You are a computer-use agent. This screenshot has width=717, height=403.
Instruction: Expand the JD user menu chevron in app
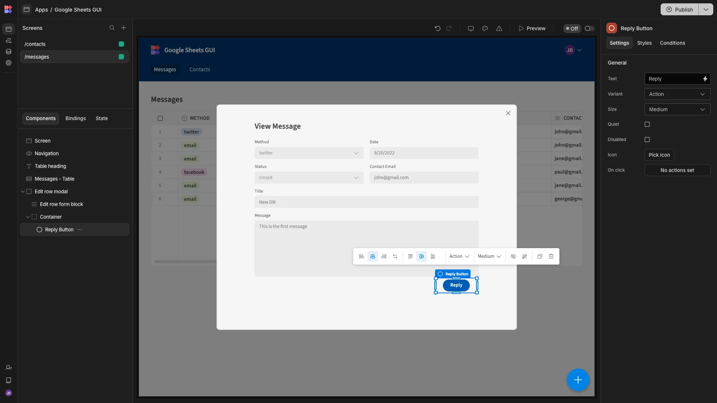coord(580,50)
